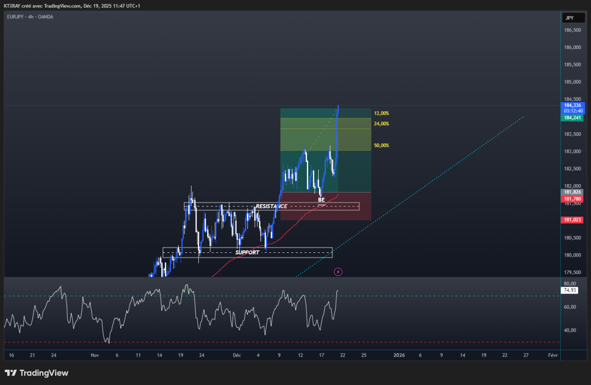Select the Déc label on the time axis
This screenshot has height=385, width=591.
pyautogui.click(x=236, y=355)
